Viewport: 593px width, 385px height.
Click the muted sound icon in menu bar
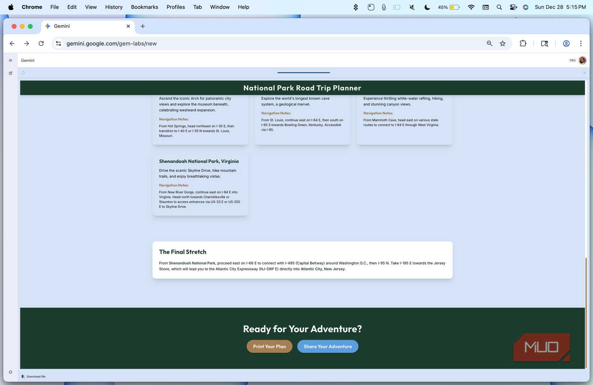pyautogui.click(x=412, y=7)
